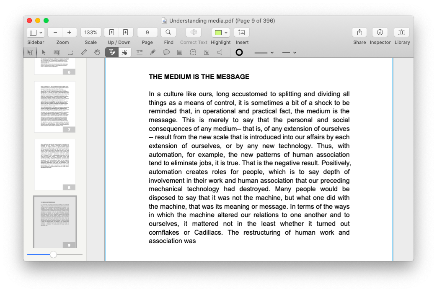
Task: Select the Link attachment tool icon
Action: pyautogui.click(x=207, y=52)
